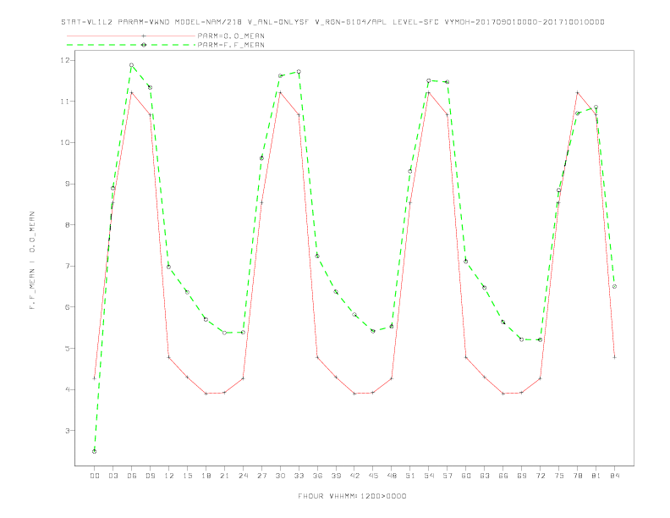Click x-axis hour label 18
This screenshot has width=670, height=518.
pyautogui.click(x=206, y=476)
